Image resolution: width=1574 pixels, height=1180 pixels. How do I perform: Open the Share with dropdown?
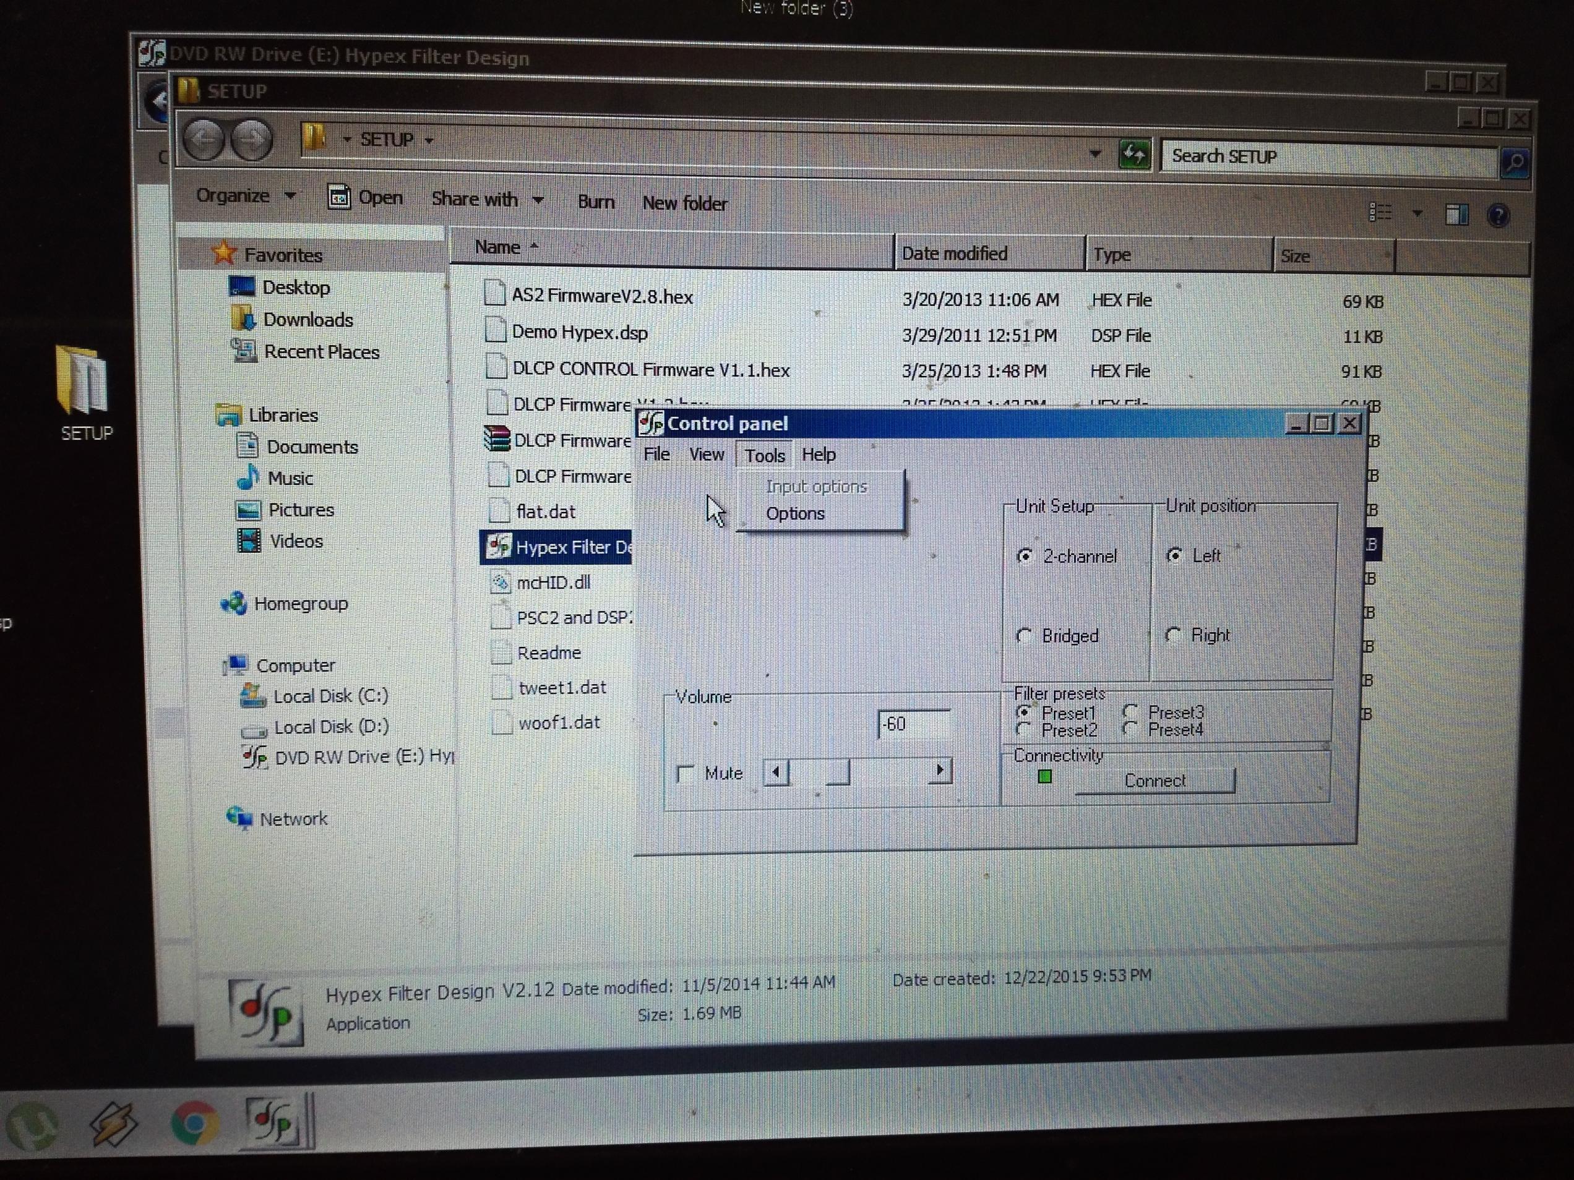(x=488, y=199)
